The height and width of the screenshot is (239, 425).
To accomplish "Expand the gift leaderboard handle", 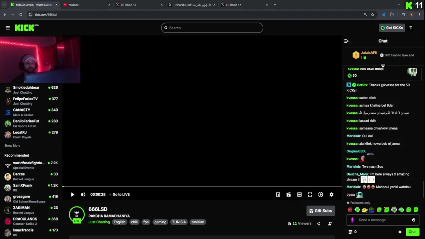I will pos(383,65).
